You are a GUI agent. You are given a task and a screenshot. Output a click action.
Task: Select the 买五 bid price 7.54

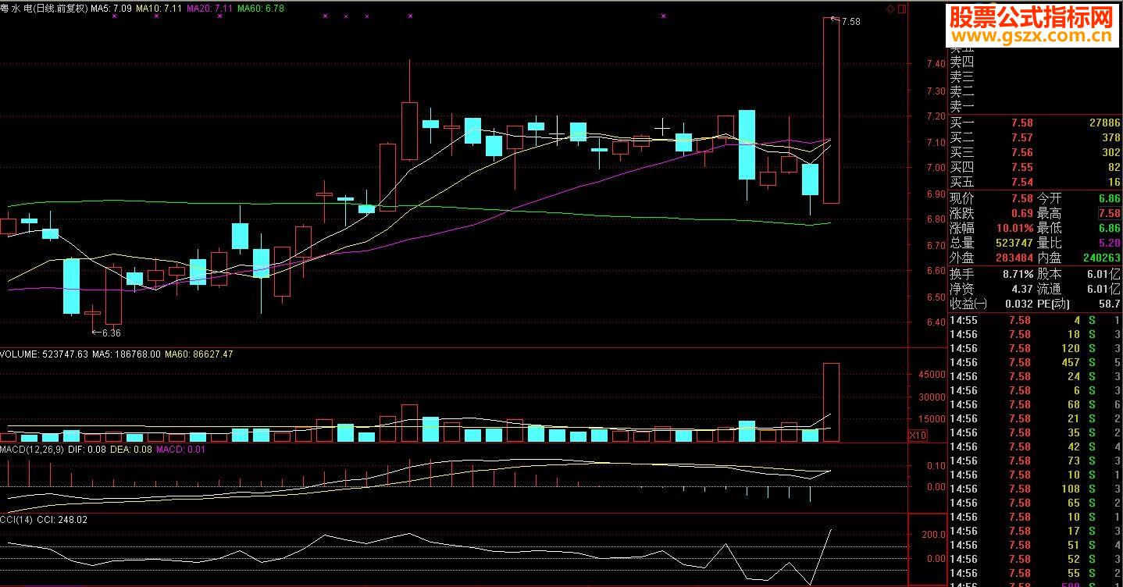(1021, 183)
